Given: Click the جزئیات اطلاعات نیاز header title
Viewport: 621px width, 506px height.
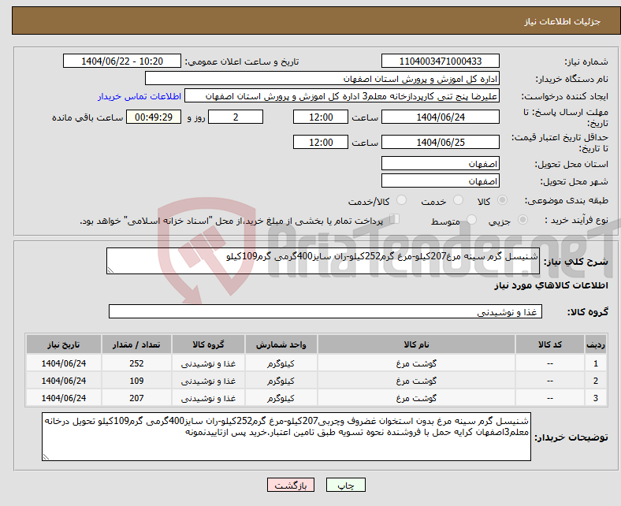Looking at the screenshot, I should click(x=563, y=21).
